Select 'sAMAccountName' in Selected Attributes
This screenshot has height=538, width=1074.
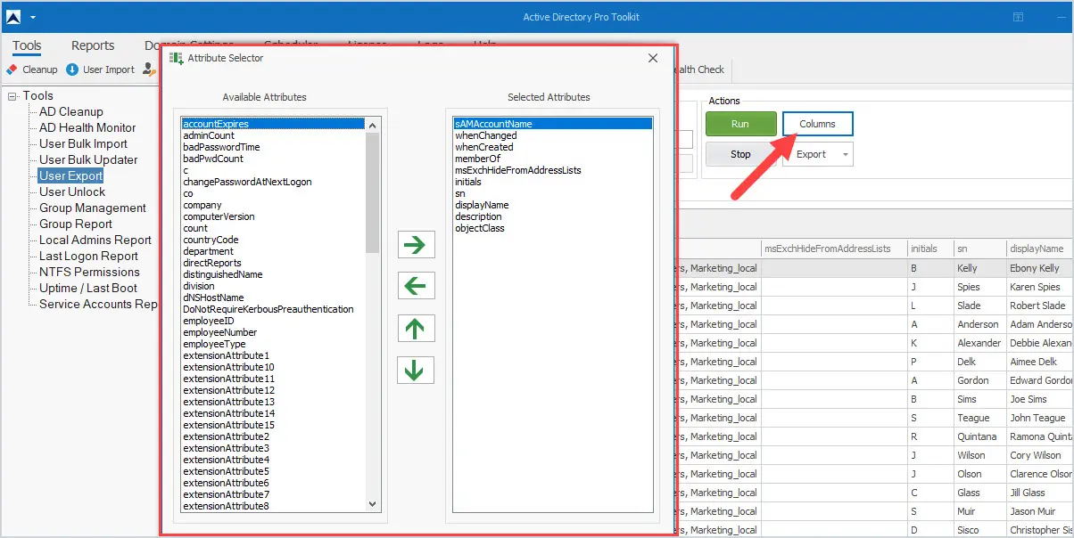pos(552,124)
